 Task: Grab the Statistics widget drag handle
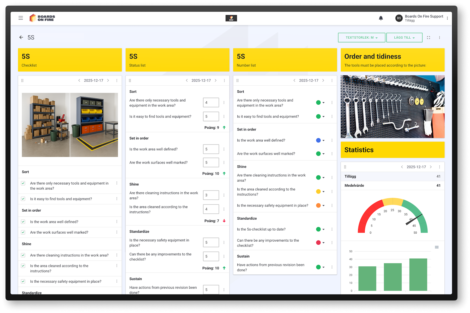pos(345,167)
